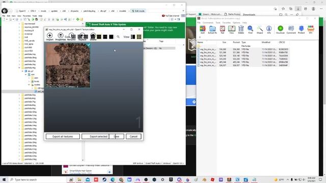Click the Add icon in WinRAR

(203, 29)
